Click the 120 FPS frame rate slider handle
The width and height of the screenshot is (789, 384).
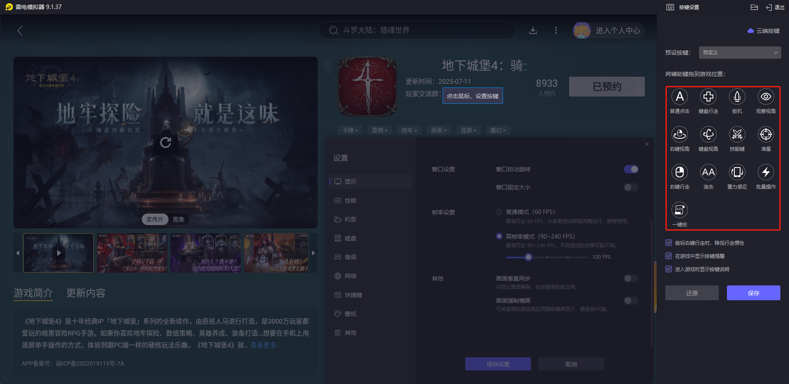528,257
